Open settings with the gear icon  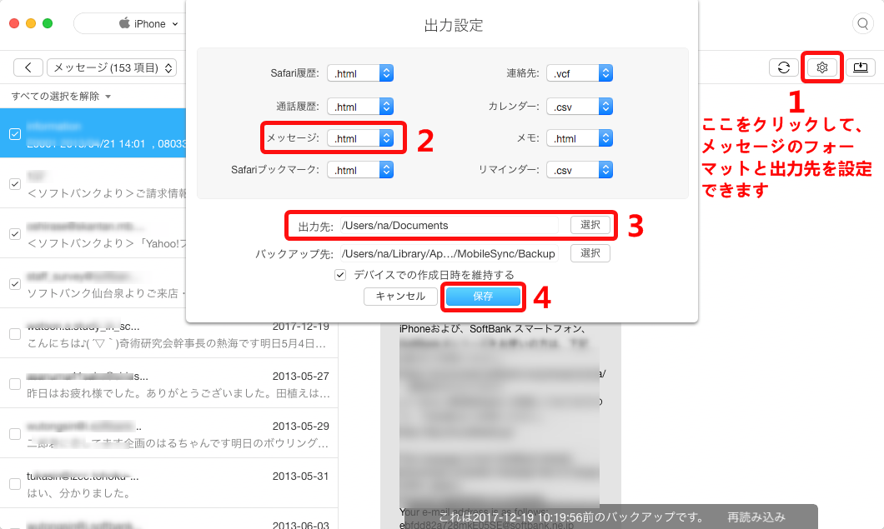(822, 67)
